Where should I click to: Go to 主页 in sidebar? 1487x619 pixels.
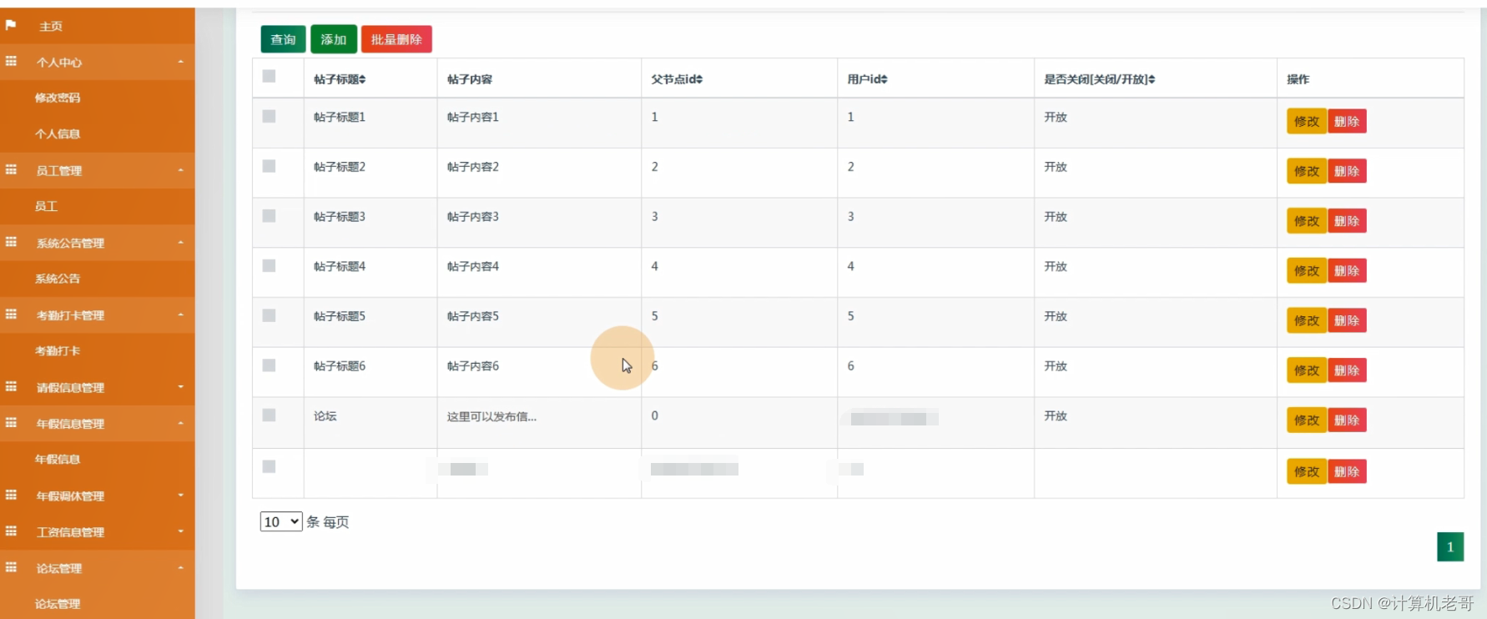click(51, 26)
